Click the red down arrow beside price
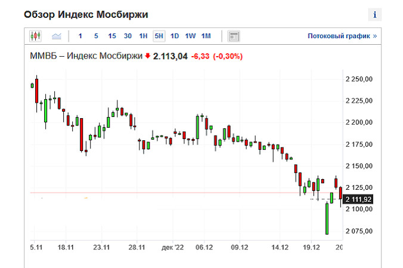Image resolution: width=403 pixels, height=268 pixels. [147, 56]
